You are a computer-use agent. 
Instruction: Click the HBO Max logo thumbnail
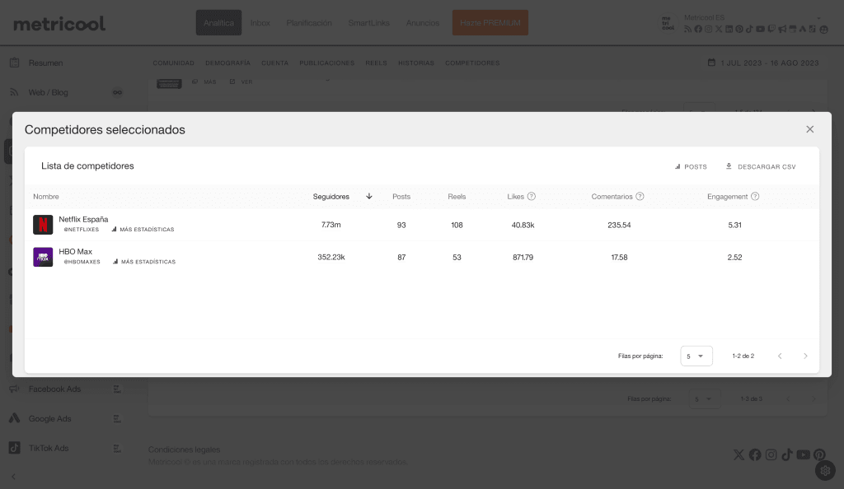click(x=43, y=257)
